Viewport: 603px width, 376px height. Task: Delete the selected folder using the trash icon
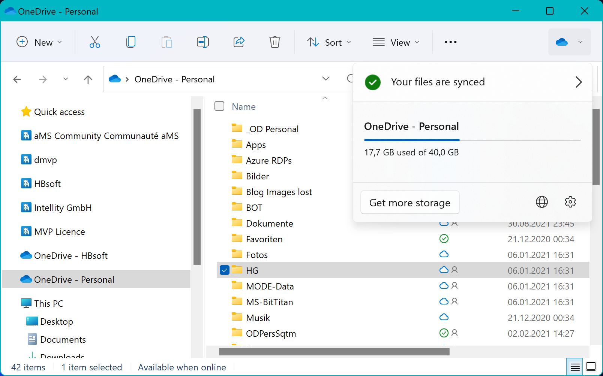tap(275, 42)
